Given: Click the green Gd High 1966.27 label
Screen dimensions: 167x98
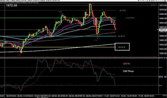Looking at the screenshot, I should 130,18.
